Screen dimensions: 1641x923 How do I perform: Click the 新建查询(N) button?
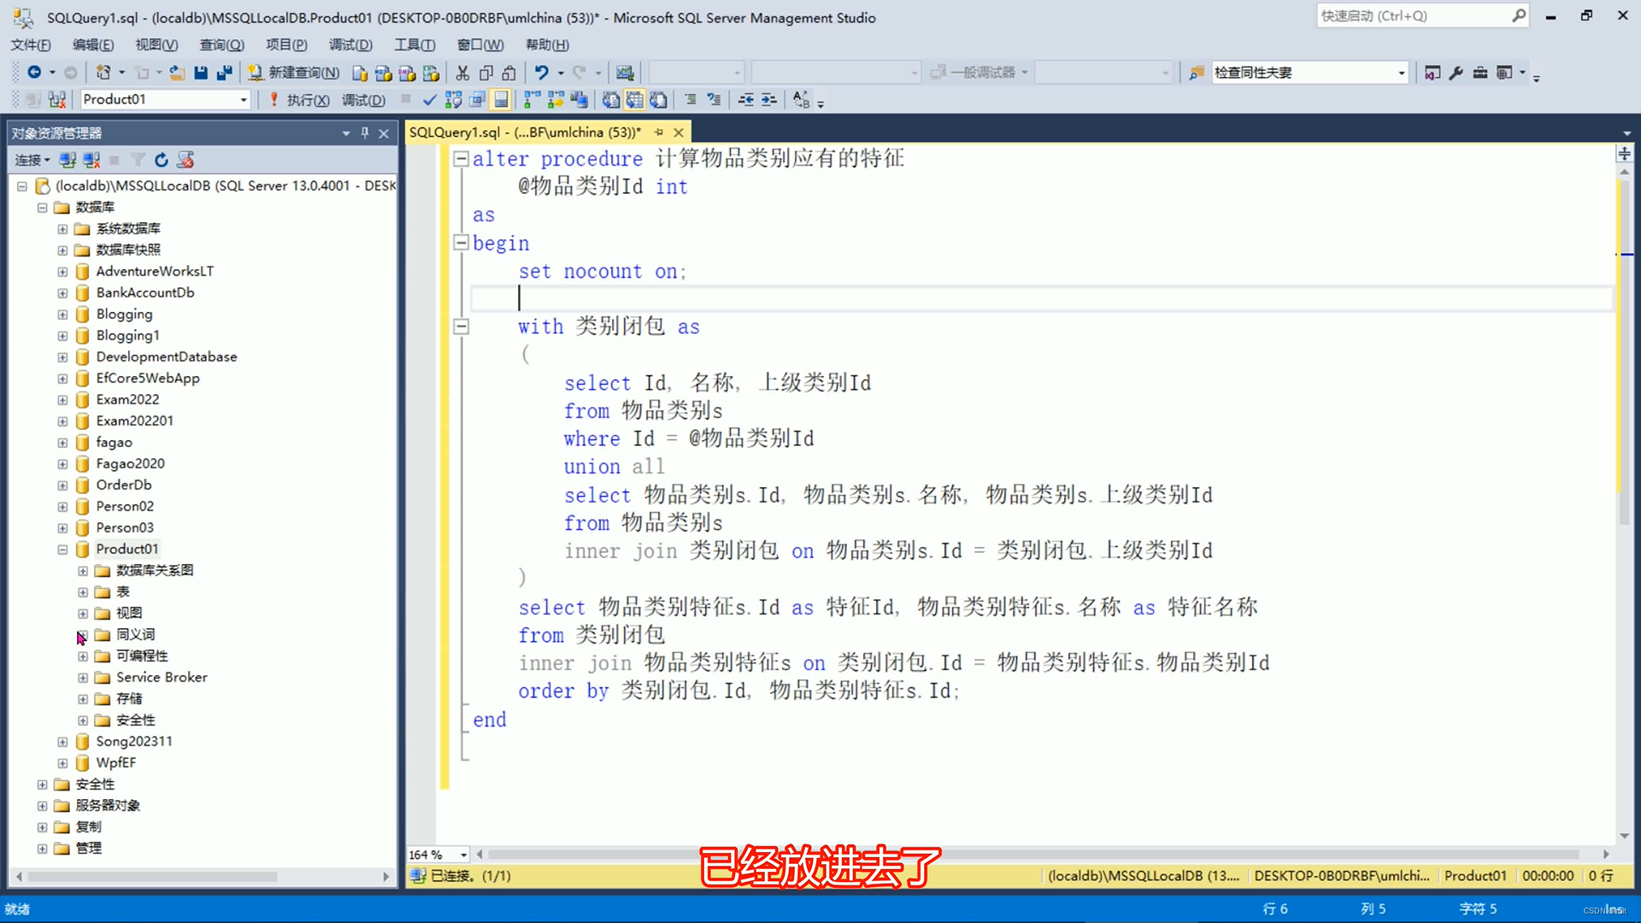pos(294,73)
